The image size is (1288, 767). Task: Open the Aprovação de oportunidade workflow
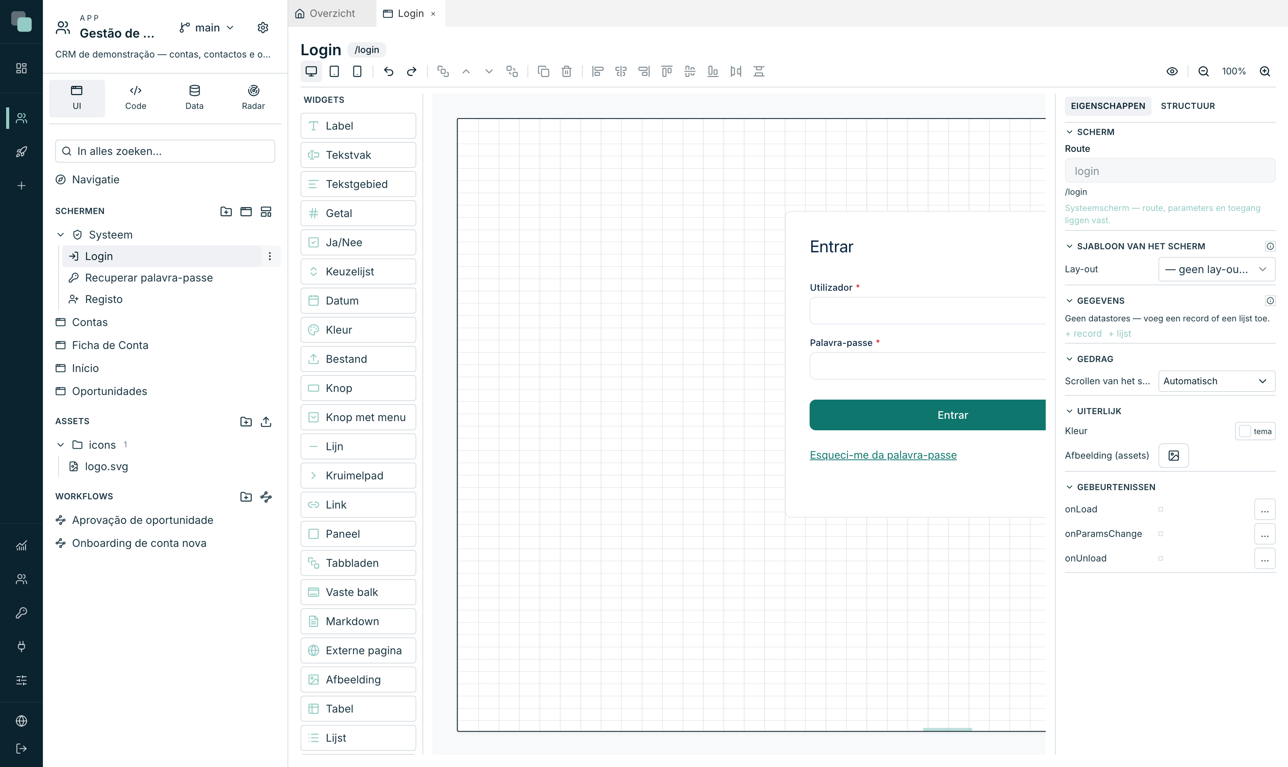pos(143,520)
